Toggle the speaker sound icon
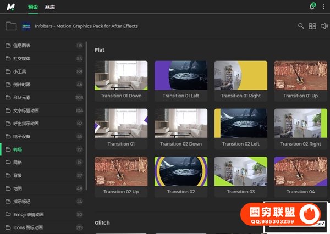The height and width of the screenshot is (234, 330). point(324,26)
